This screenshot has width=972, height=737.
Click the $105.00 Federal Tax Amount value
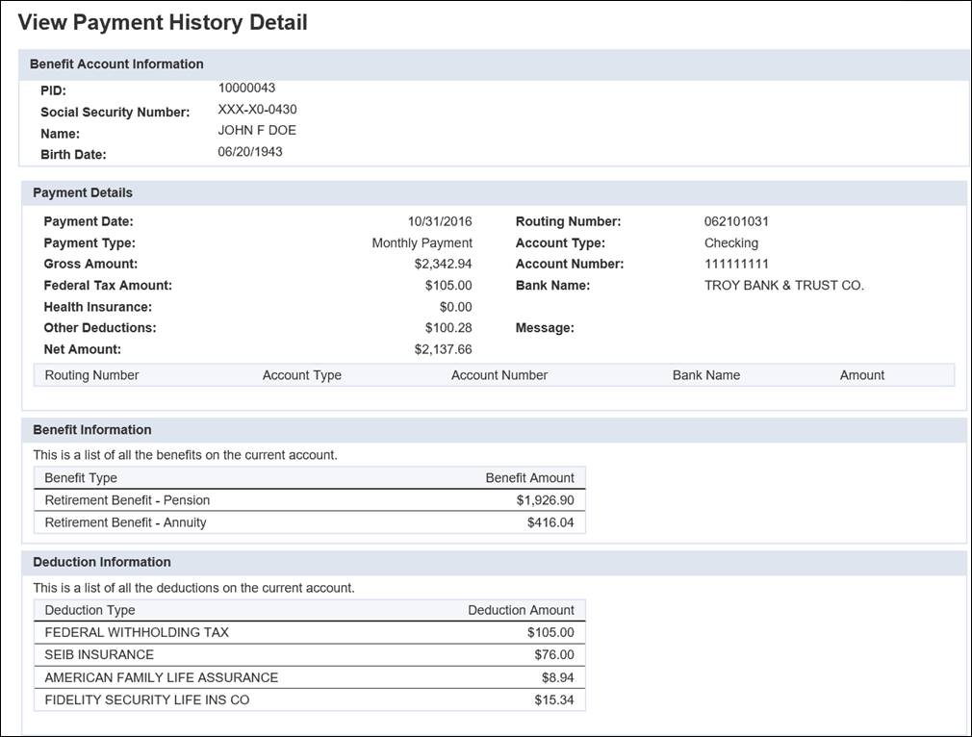pyautogui.click(x=448, y=285)
